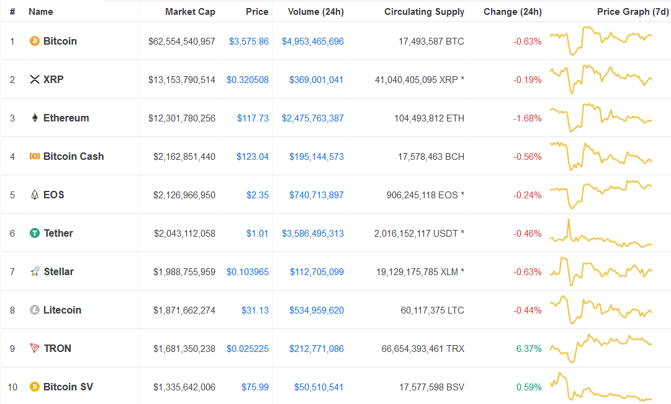Sort by the Volume (24h) column header
671x404 pixels.
click(x=316, y=12)
